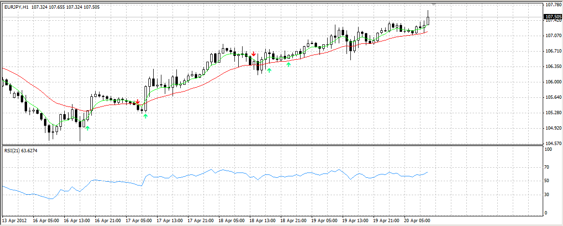Click the EURJPY,H1 chart title text
This screenshot has width=563, height=226.
coord(16,7)
